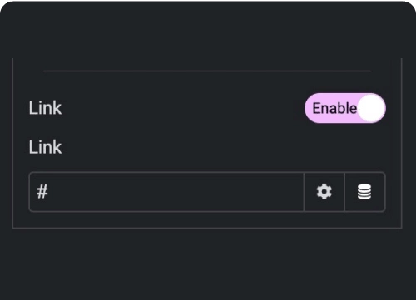This screenshot has height=300, width=416.
Task: Click the white knob of Enable switch
Action: point(371,108)
